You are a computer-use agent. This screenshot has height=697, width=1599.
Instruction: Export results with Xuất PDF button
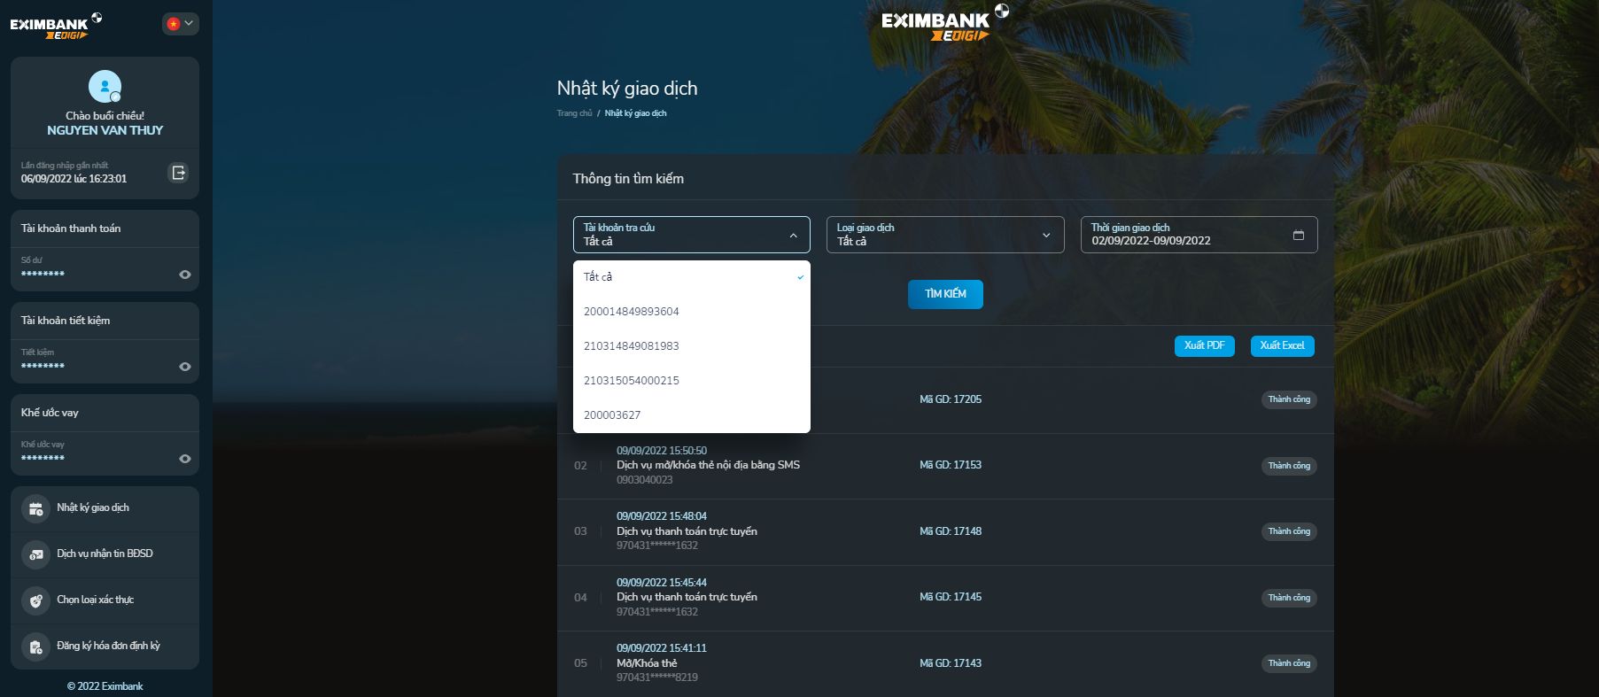[x=1203, y=345]
